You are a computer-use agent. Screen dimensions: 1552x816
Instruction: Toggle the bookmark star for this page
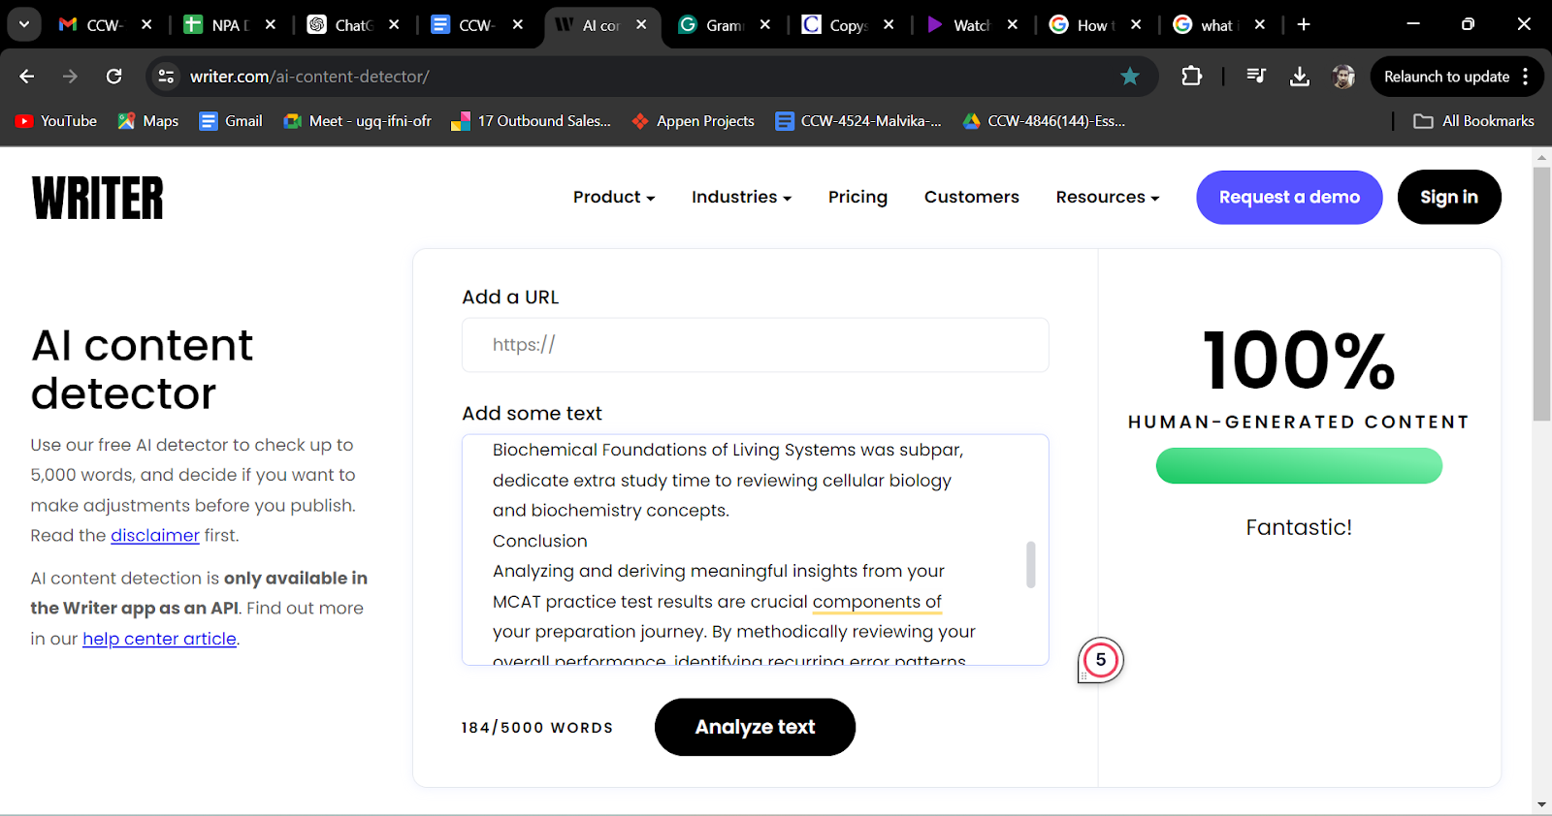[1130, 77]
